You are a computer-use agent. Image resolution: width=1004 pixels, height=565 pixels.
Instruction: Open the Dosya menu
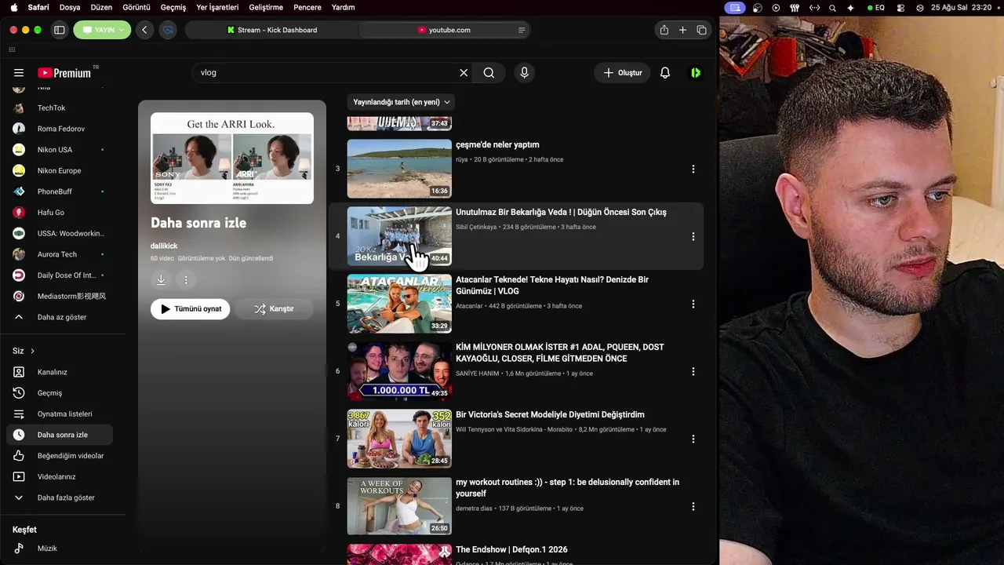click(70, 7)
